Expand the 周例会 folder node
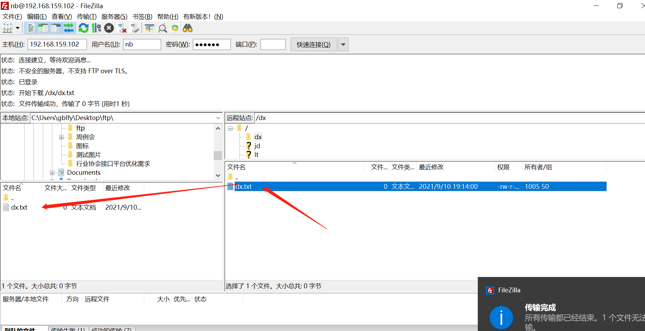 pos(61,137)
